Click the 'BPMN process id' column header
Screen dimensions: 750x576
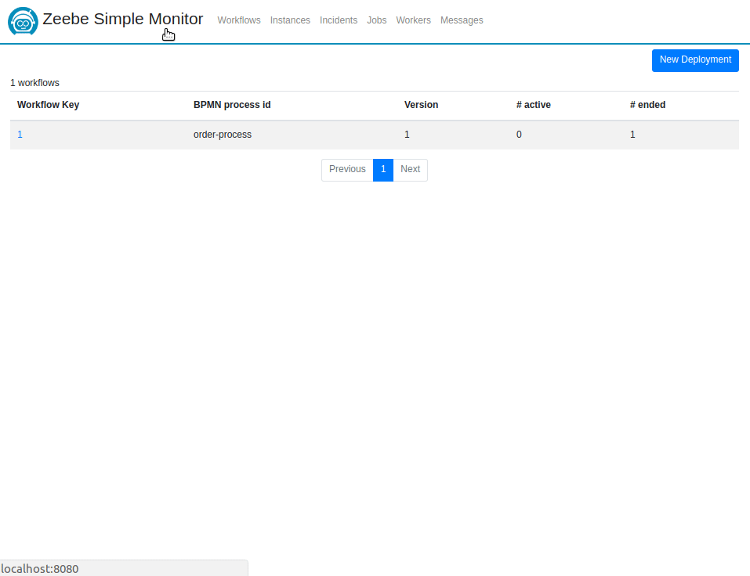click(x=232, y=105)
